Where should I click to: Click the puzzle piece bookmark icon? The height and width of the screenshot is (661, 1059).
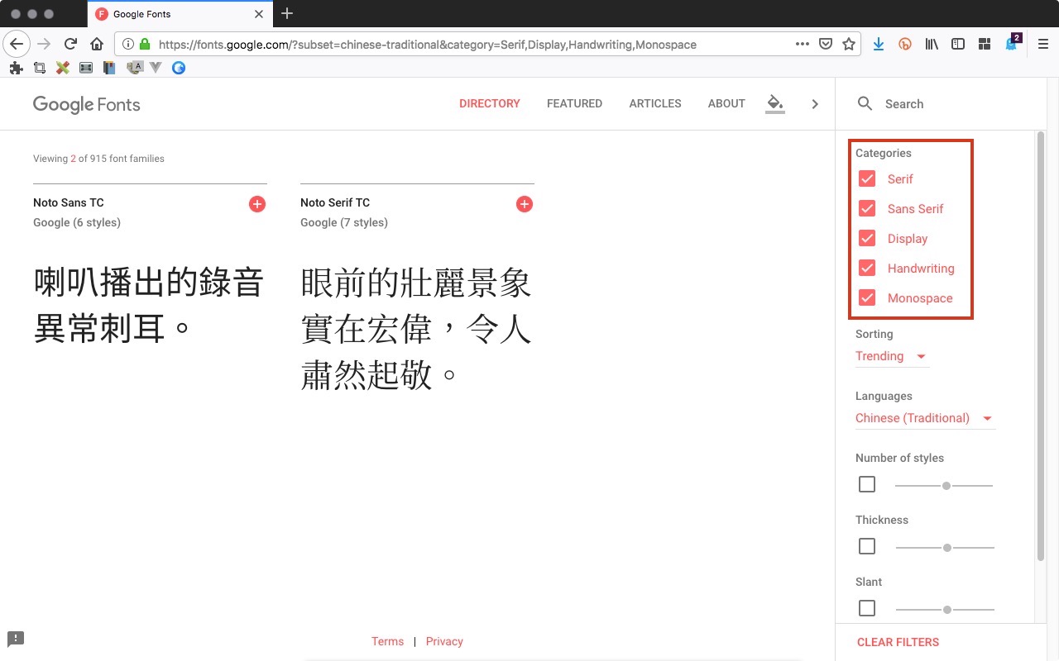pyautogui.click(x=16, y=68)
